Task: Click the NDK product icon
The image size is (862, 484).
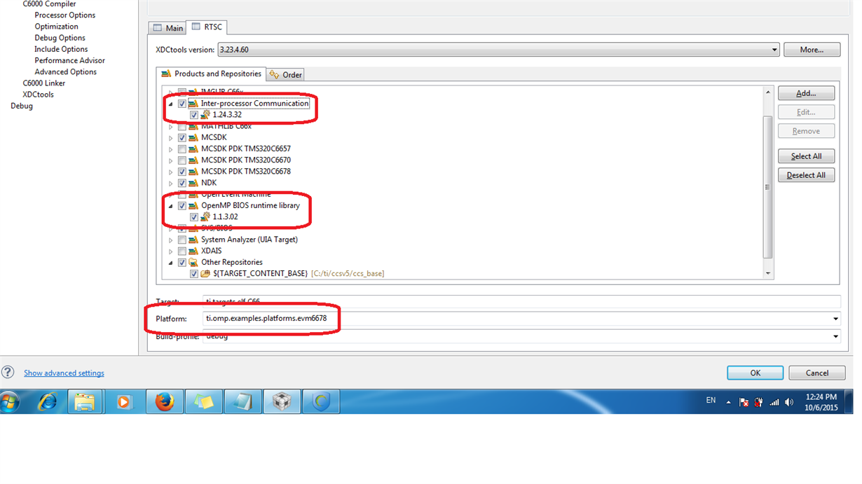Action: coord(193,183)
